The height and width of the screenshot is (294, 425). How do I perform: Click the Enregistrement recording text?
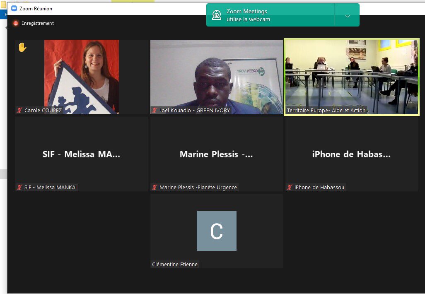tap(38, 23)
